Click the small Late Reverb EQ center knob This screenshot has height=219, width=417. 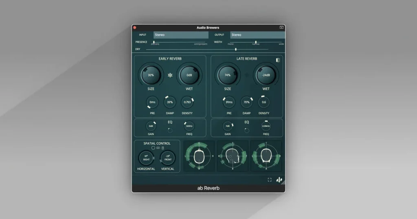coord(246,130)
